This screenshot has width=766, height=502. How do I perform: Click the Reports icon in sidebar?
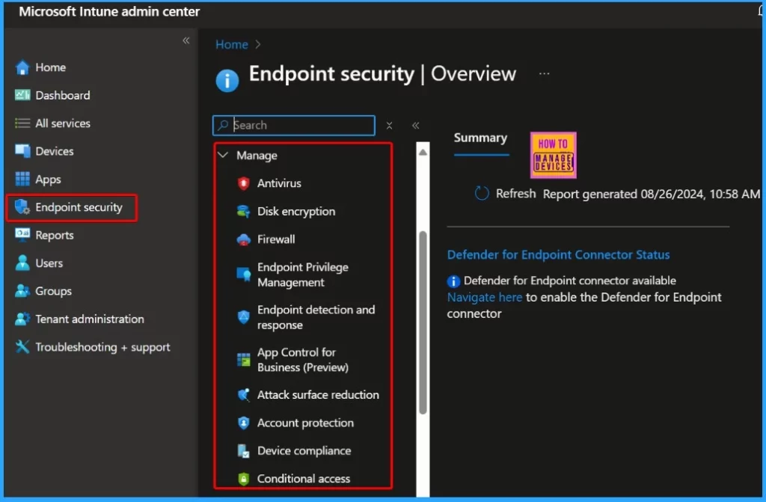22,235
